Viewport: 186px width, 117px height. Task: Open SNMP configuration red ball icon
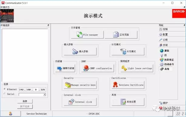86,68
